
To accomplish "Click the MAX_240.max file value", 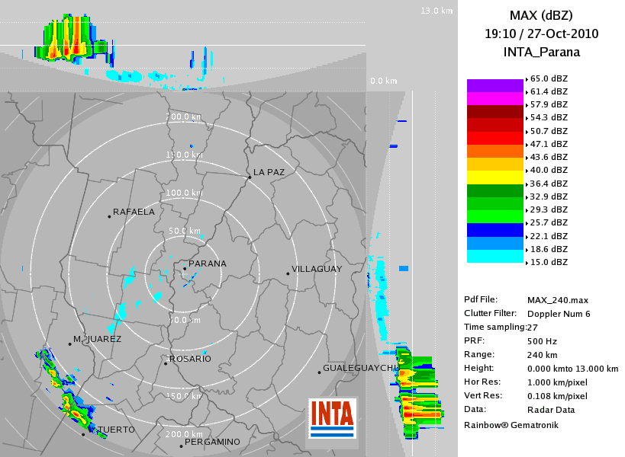I will click(x=558, y=300).
